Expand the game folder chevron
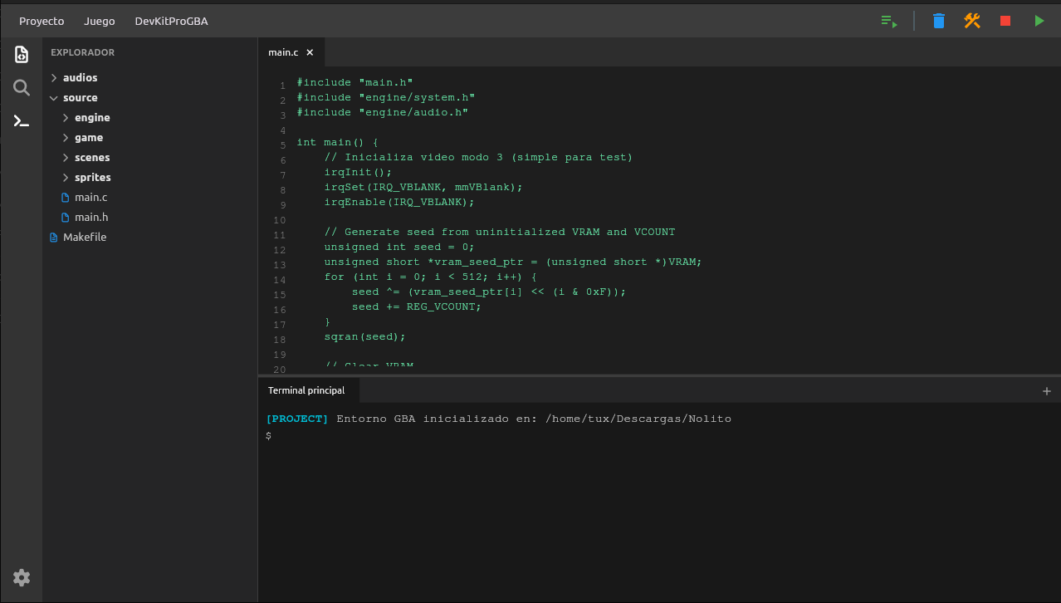The image size is (1061, 603). point(66,138)
